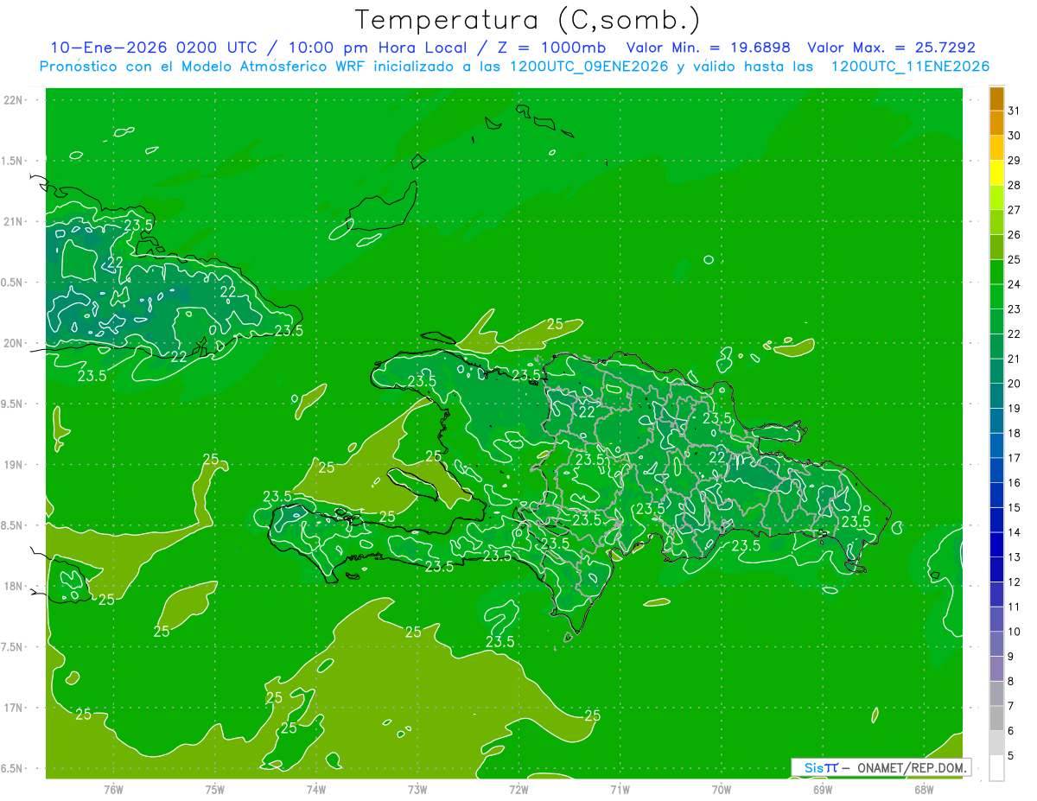Click the "72W" longitude axis label
This screenshot has height=801, width=1037.
pos(518,790)
